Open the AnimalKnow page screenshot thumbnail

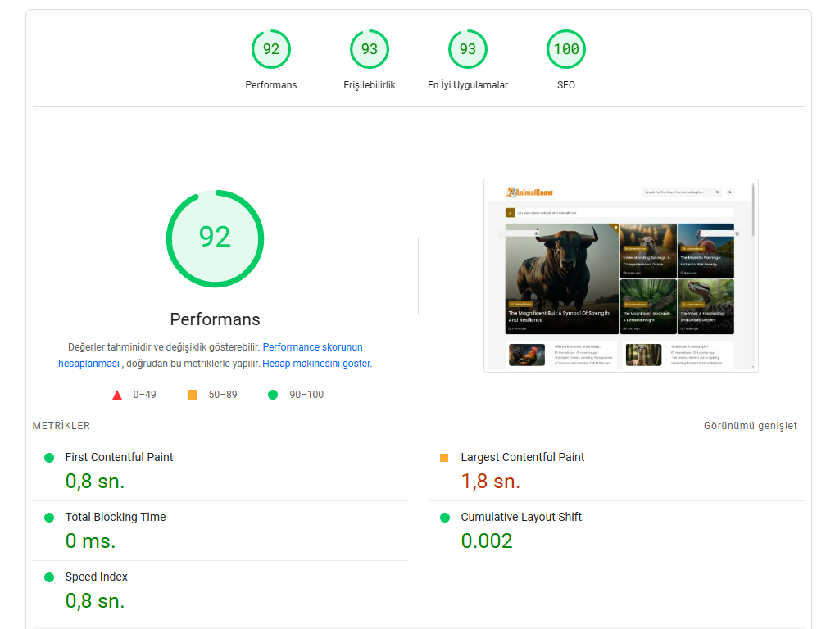621,276
